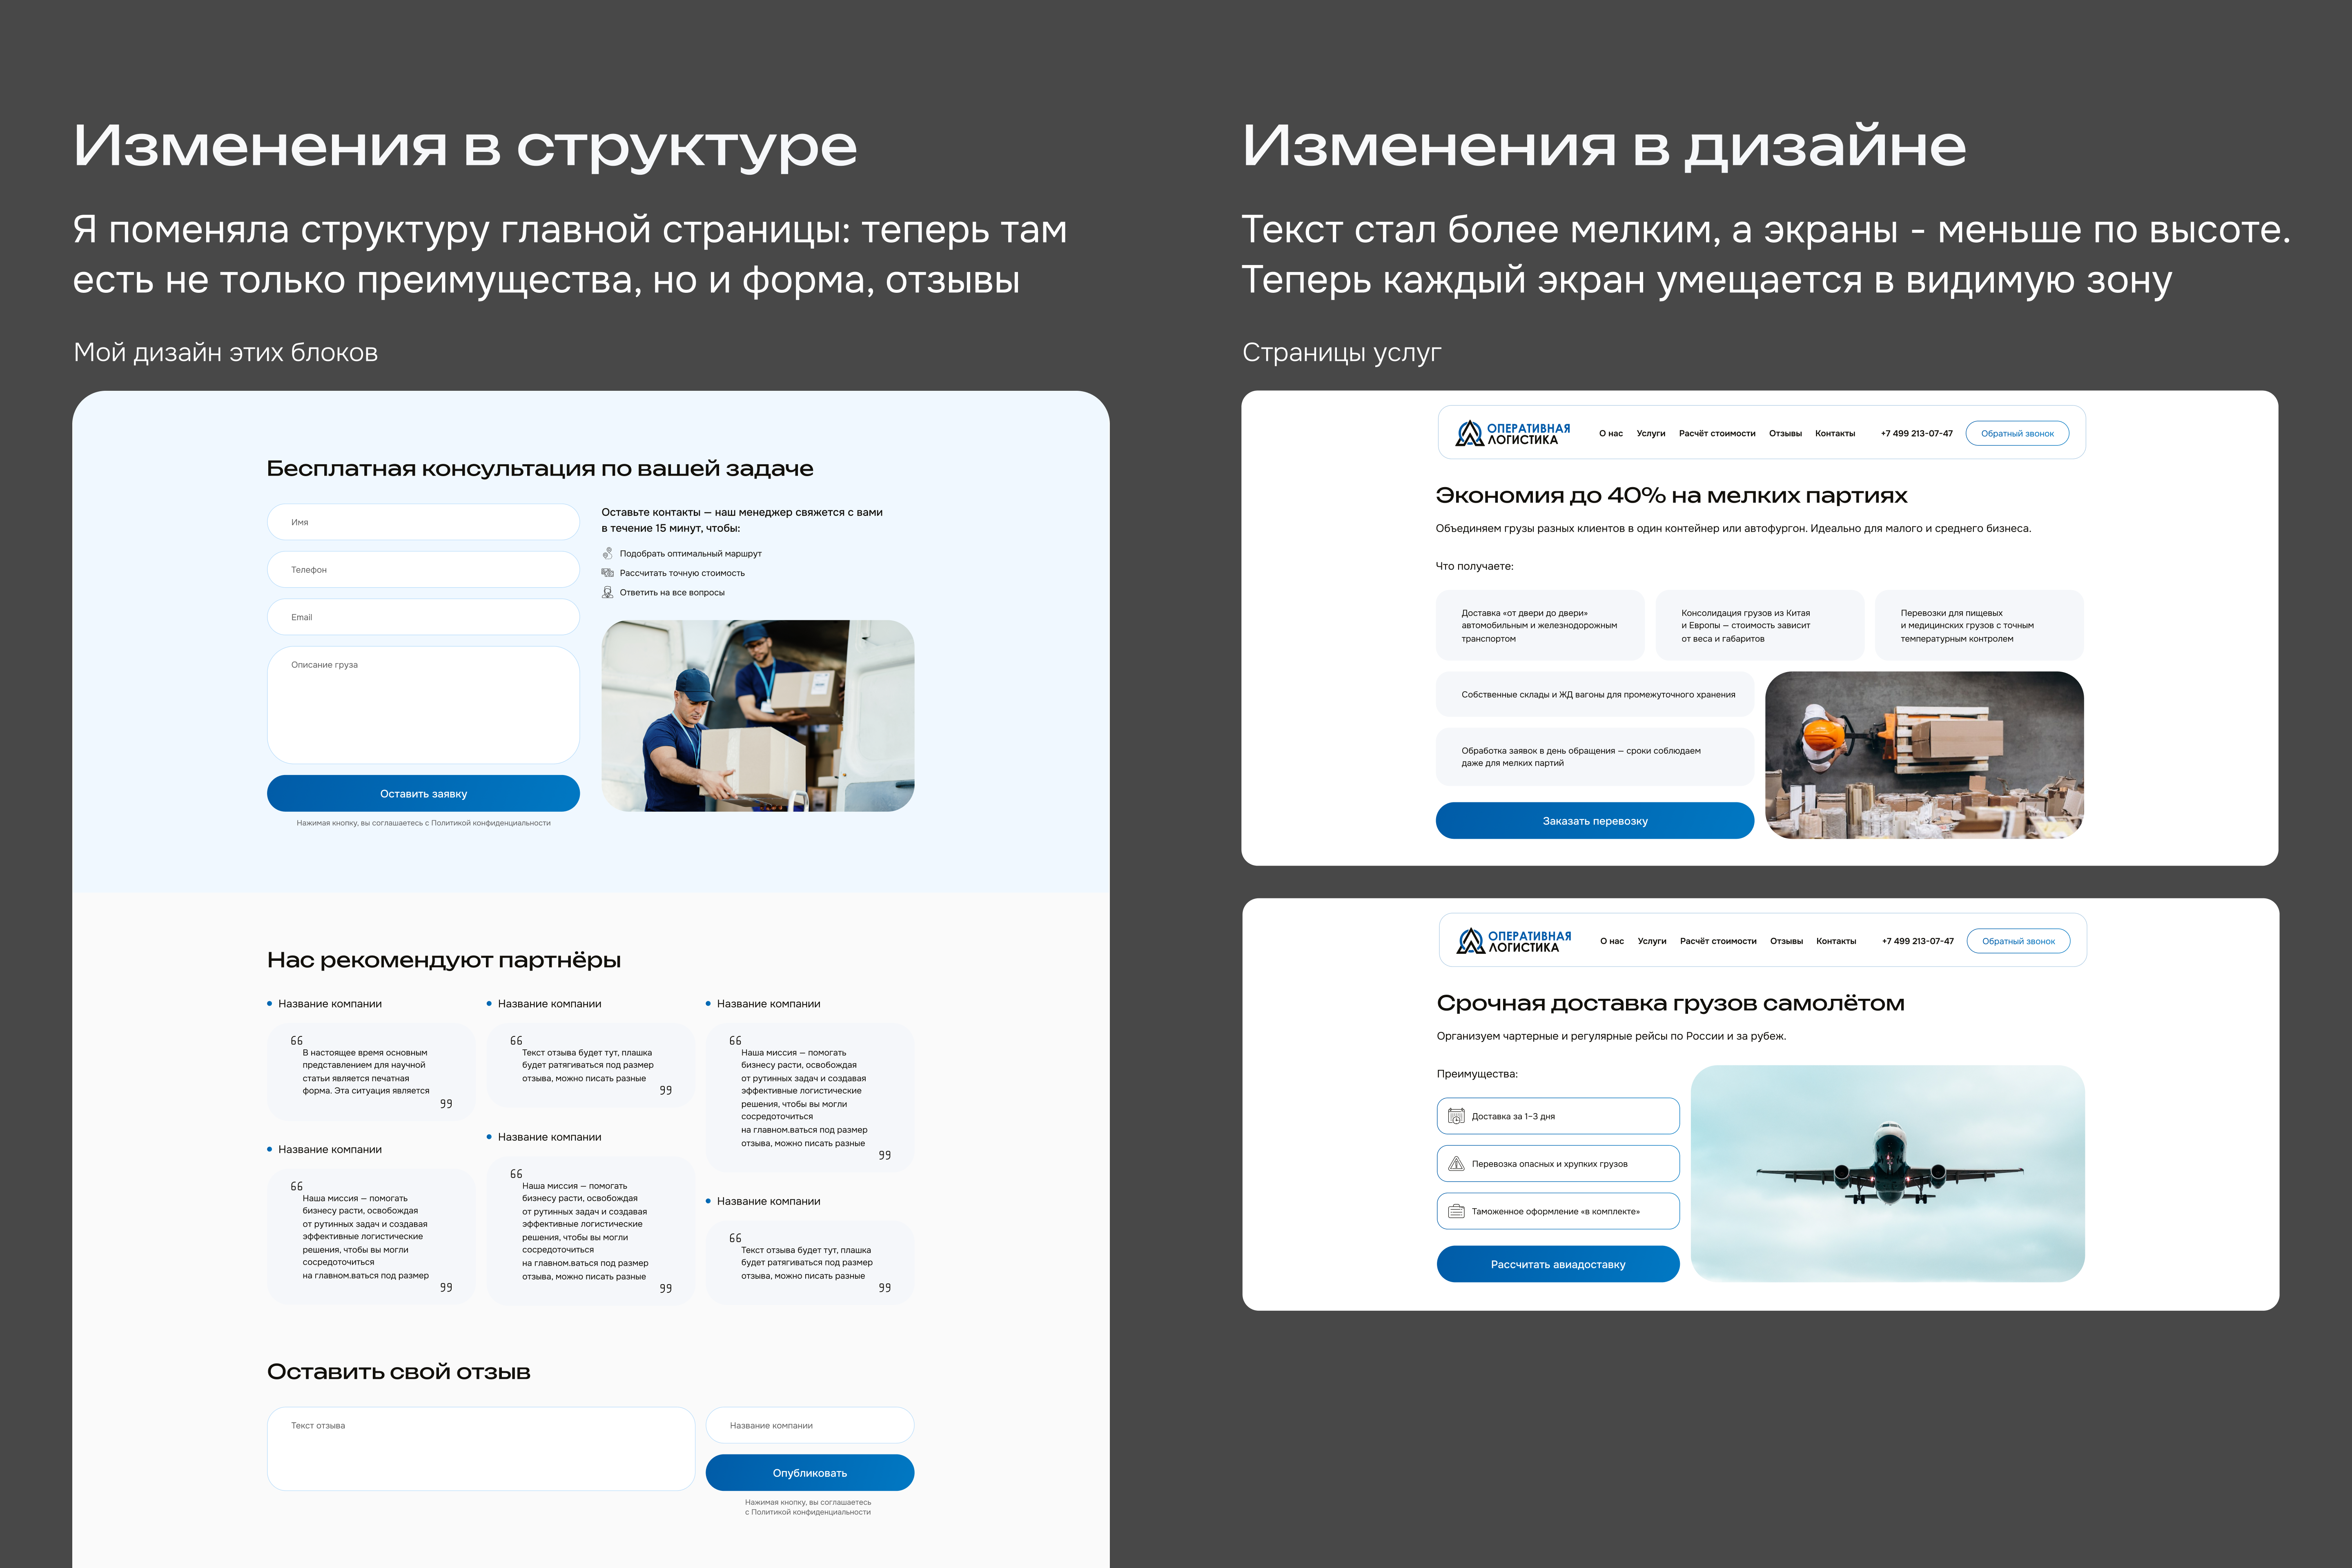Click the label Страницы услуг
The image size is (2352, 1568).
click(1342, 352)
